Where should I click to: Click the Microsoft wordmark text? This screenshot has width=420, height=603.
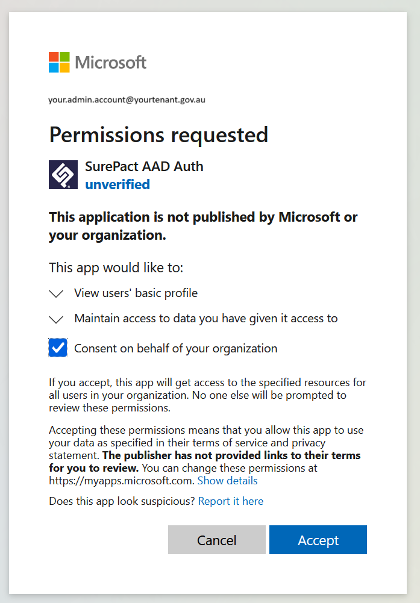point(111,62)
